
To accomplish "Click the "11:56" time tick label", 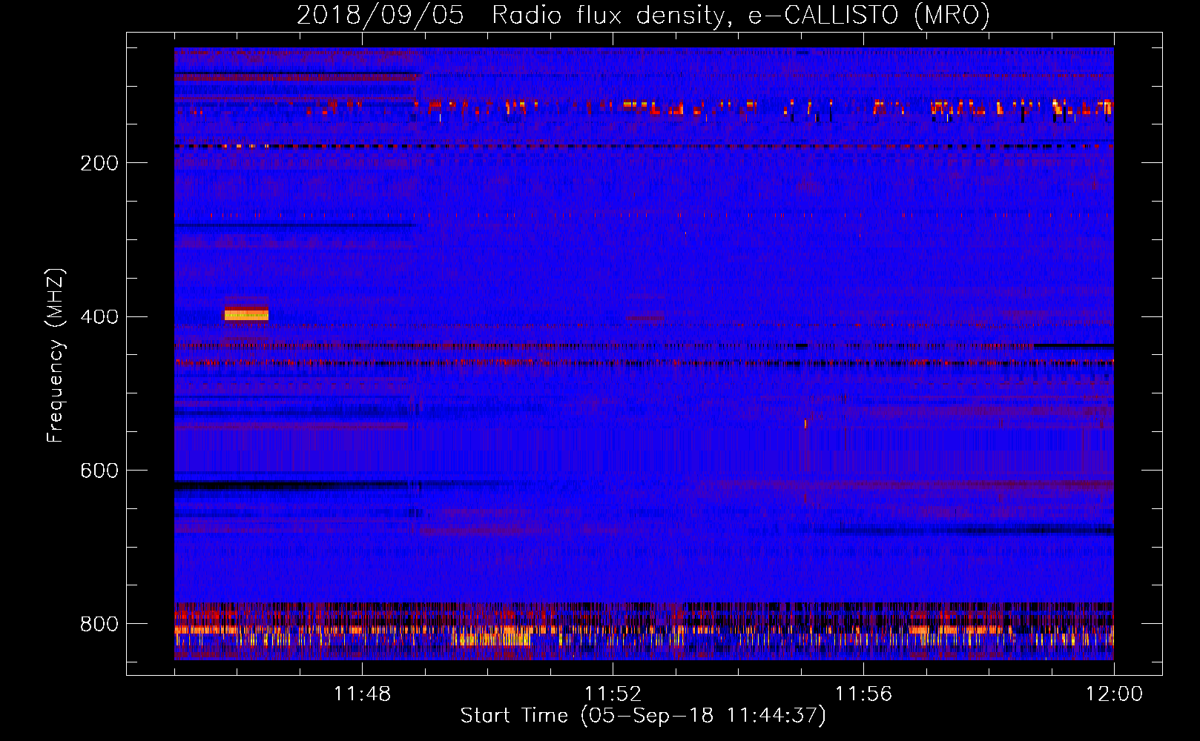I will [x=863, y=694].
